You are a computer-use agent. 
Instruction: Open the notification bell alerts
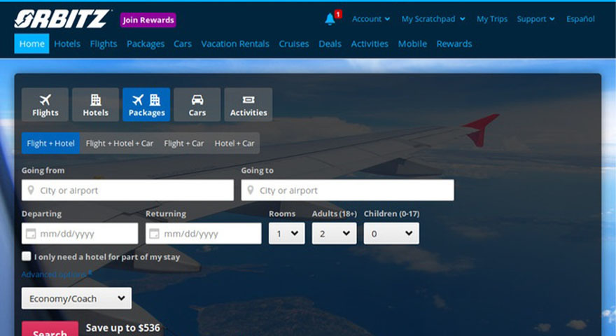[x=330, y=19]
